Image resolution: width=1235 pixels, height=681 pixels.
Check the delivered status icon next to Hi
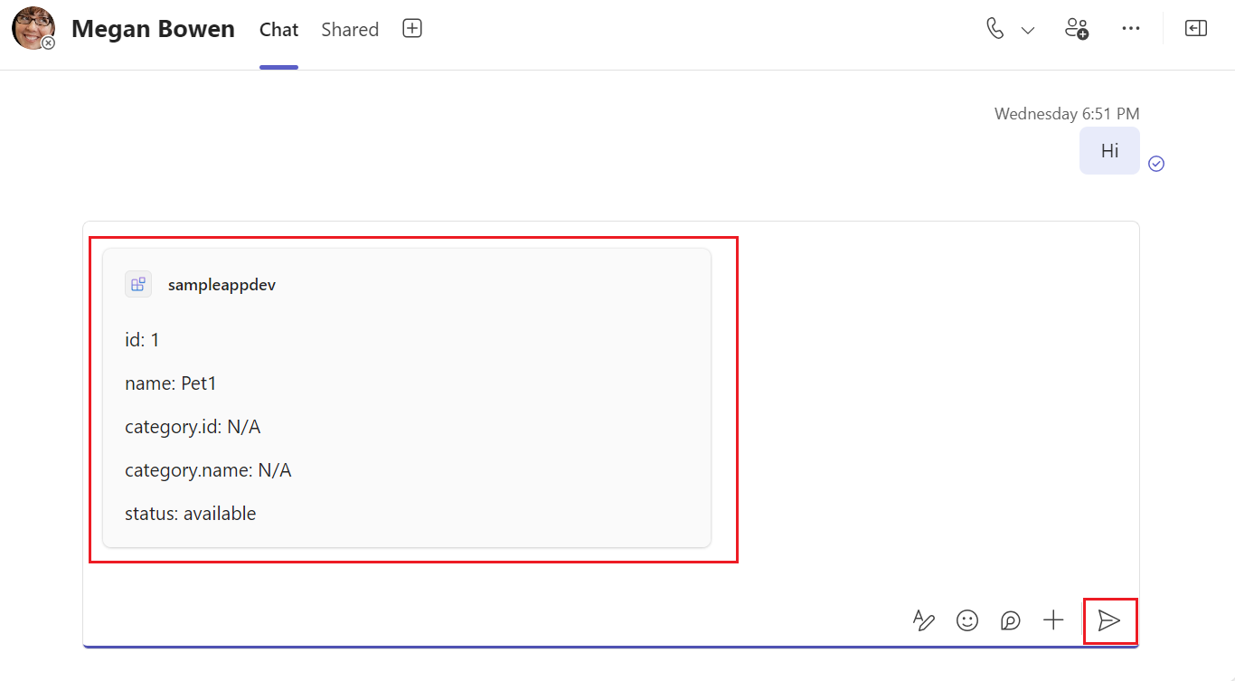pyautogui.click(x=1155, y=163)
